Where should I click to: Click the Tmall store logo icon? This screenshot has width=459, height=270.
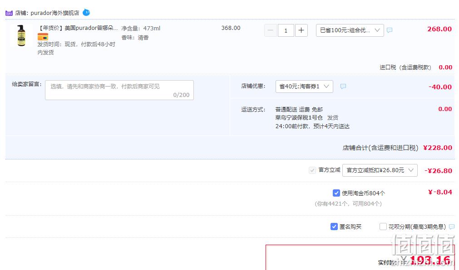pos(9,13)
